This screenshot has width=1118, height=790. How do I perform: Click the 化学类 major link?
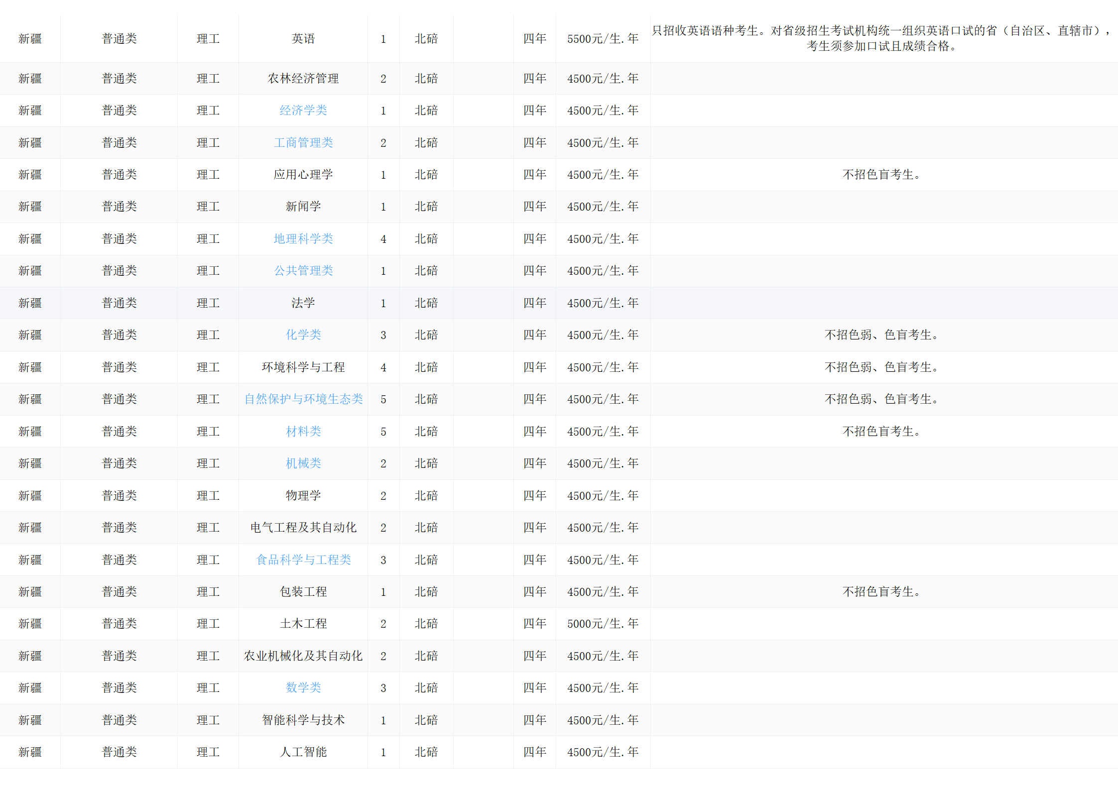(303, 335)
